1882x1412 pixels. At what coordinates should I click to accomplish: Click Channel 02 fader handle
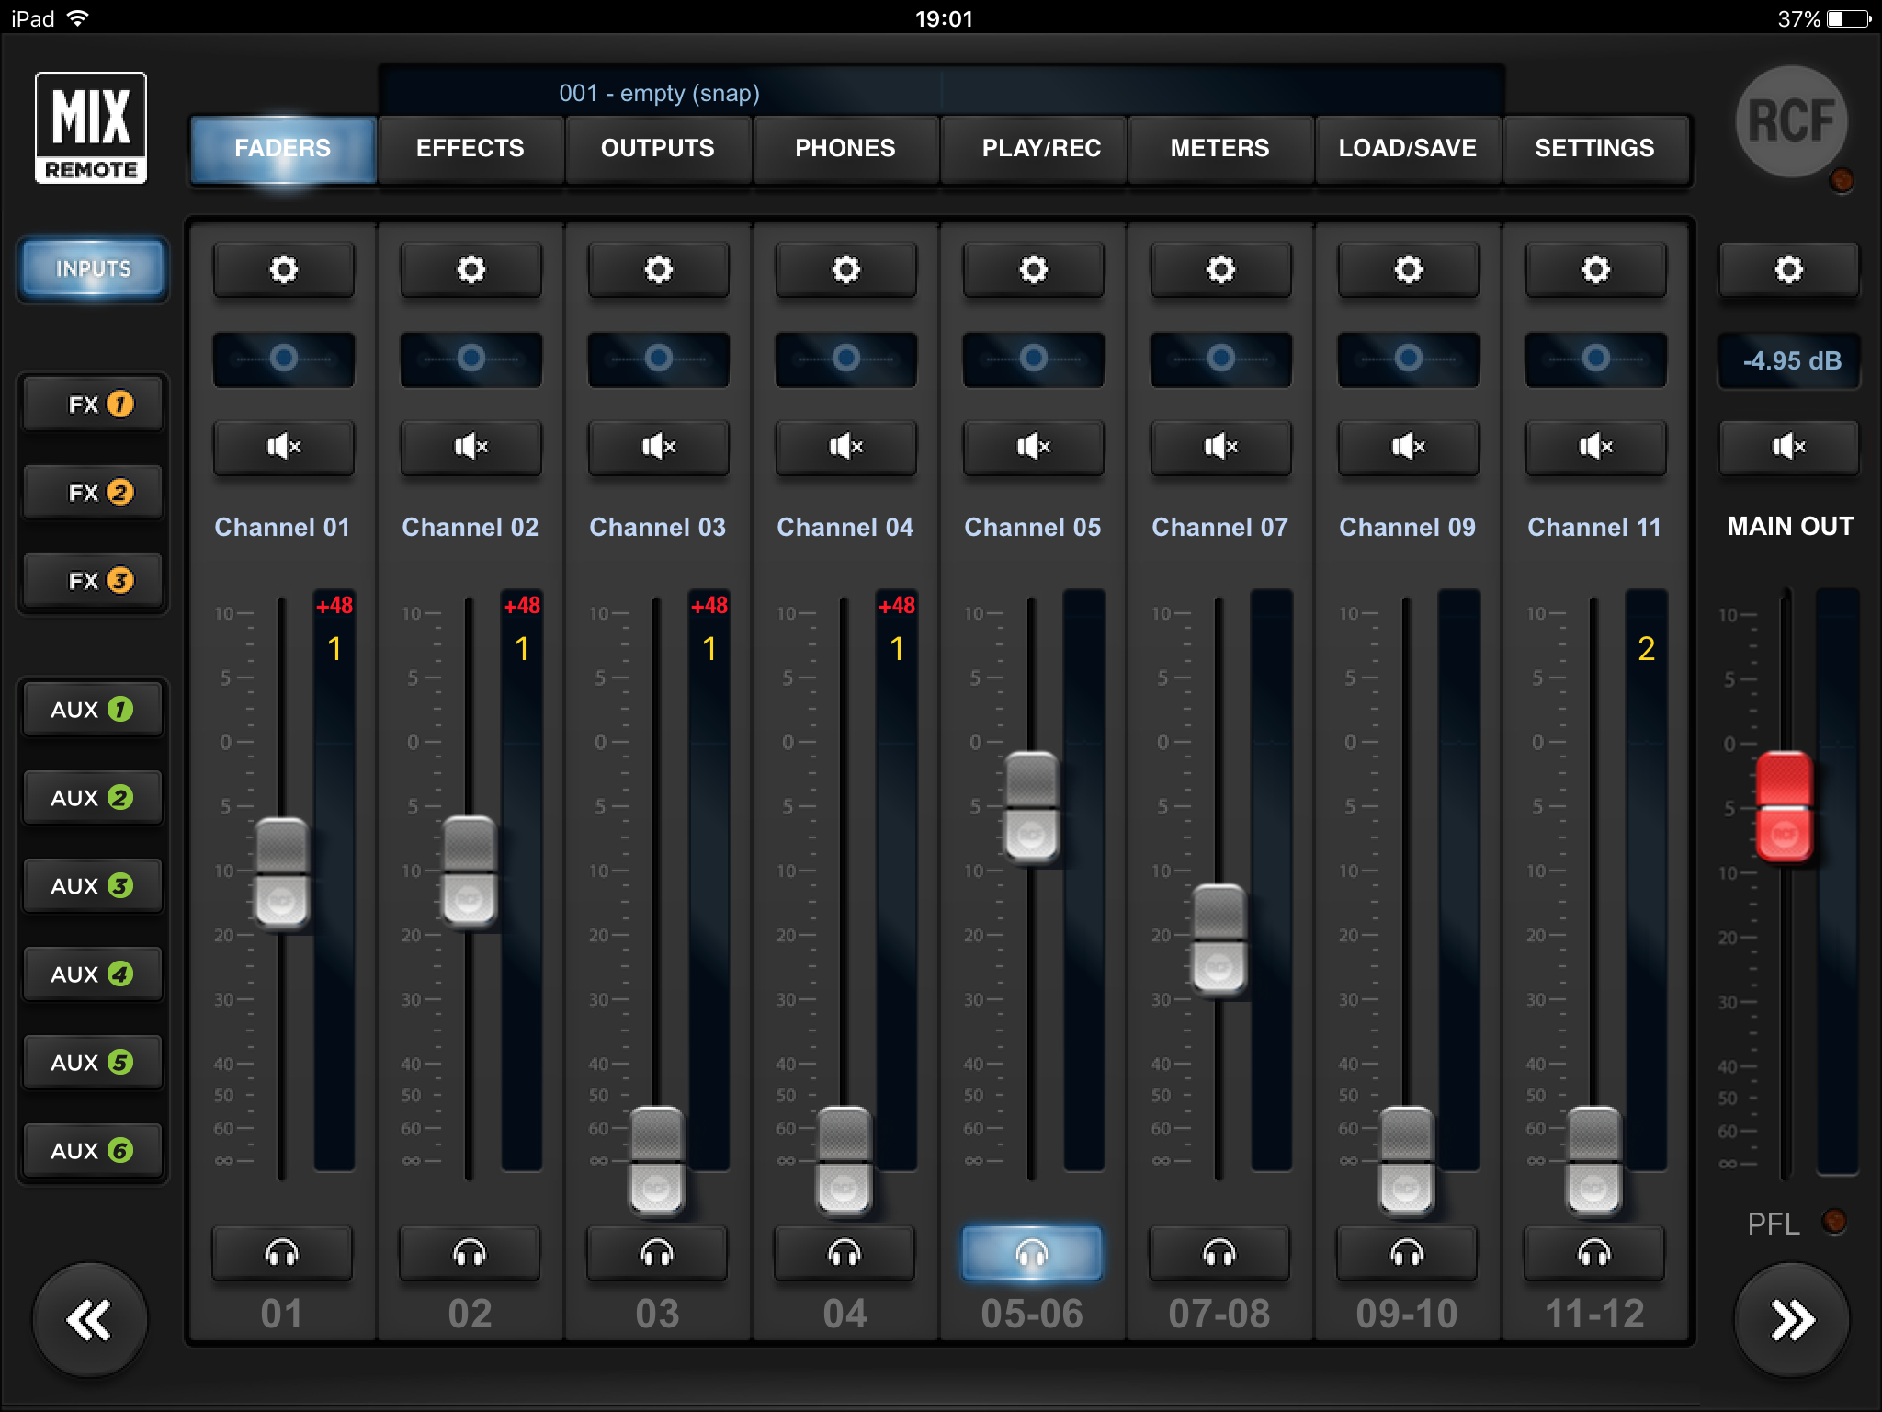point(469,871)
